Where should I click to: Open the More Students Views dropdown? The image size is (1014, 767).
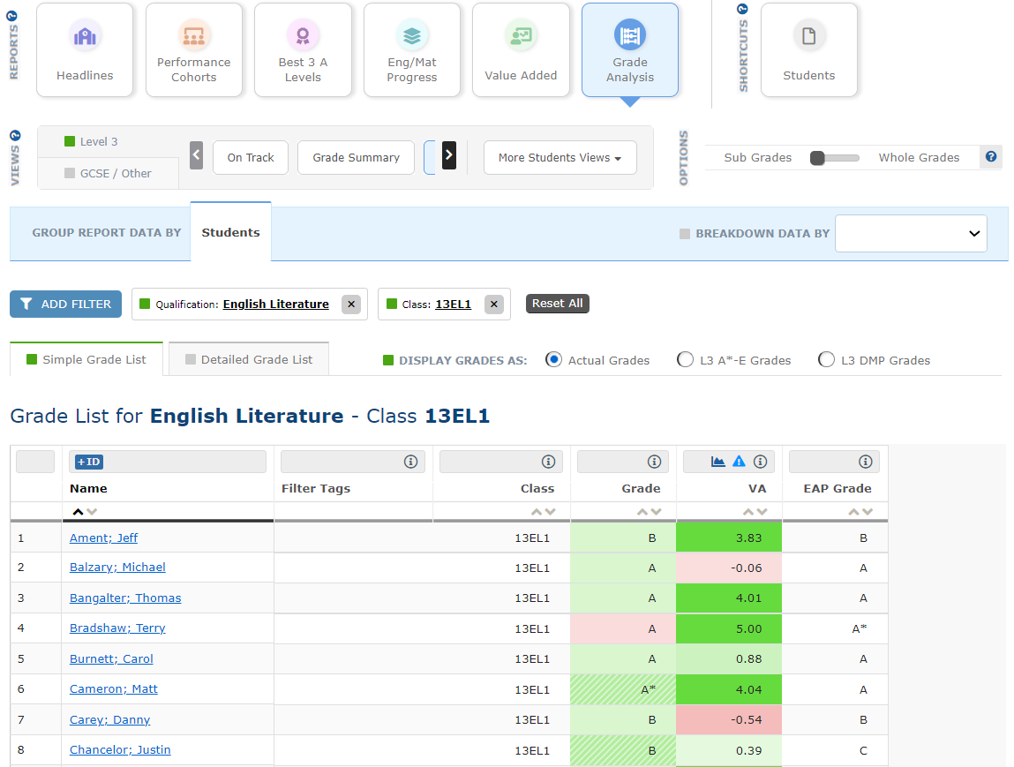click(560, 157)
